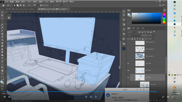Show layer 34 copy visibility box
182x102 pixels.
pyautogui.click(x=128, y=49)
